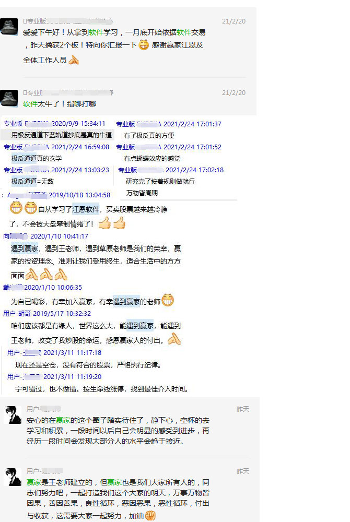This screenshot has height=522, width=350.
Task: Click the highlighted 江恩软件 text
Action: 86,209
